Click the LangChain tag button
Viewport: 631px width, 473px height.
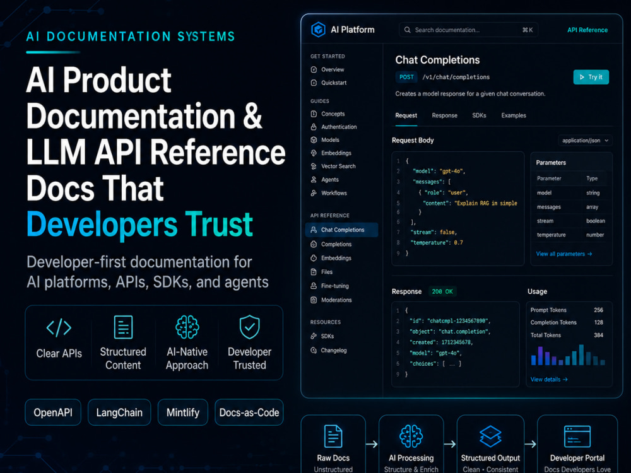tap(119, 412)
